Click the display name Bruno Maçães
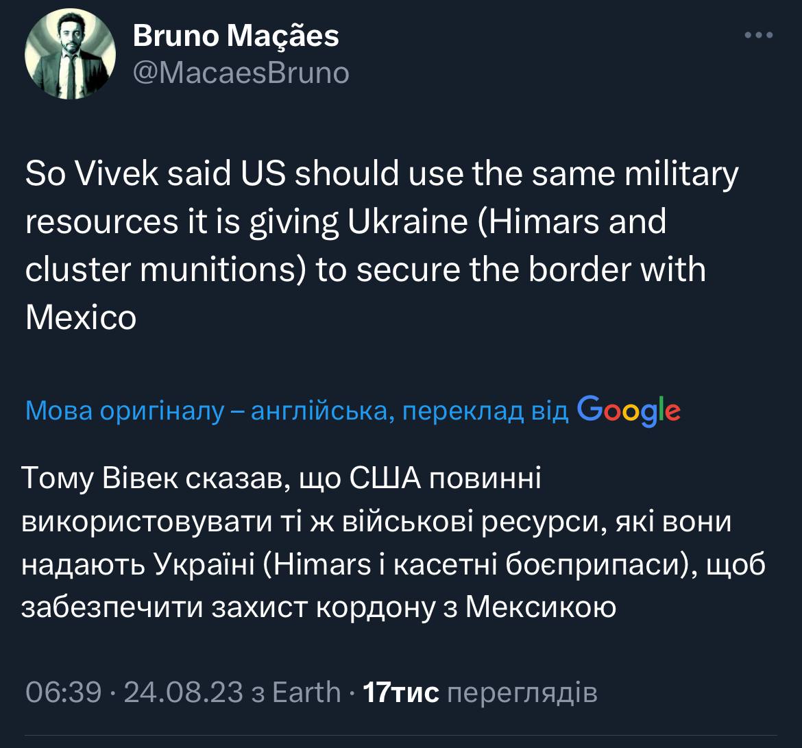The width and height of the screenshot is (802, 748). coord(235,36)
